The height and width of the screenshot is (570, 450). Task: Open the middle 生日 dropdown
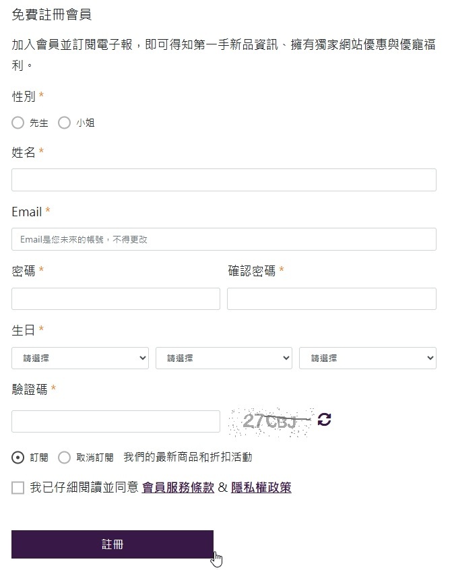[224, 358]
